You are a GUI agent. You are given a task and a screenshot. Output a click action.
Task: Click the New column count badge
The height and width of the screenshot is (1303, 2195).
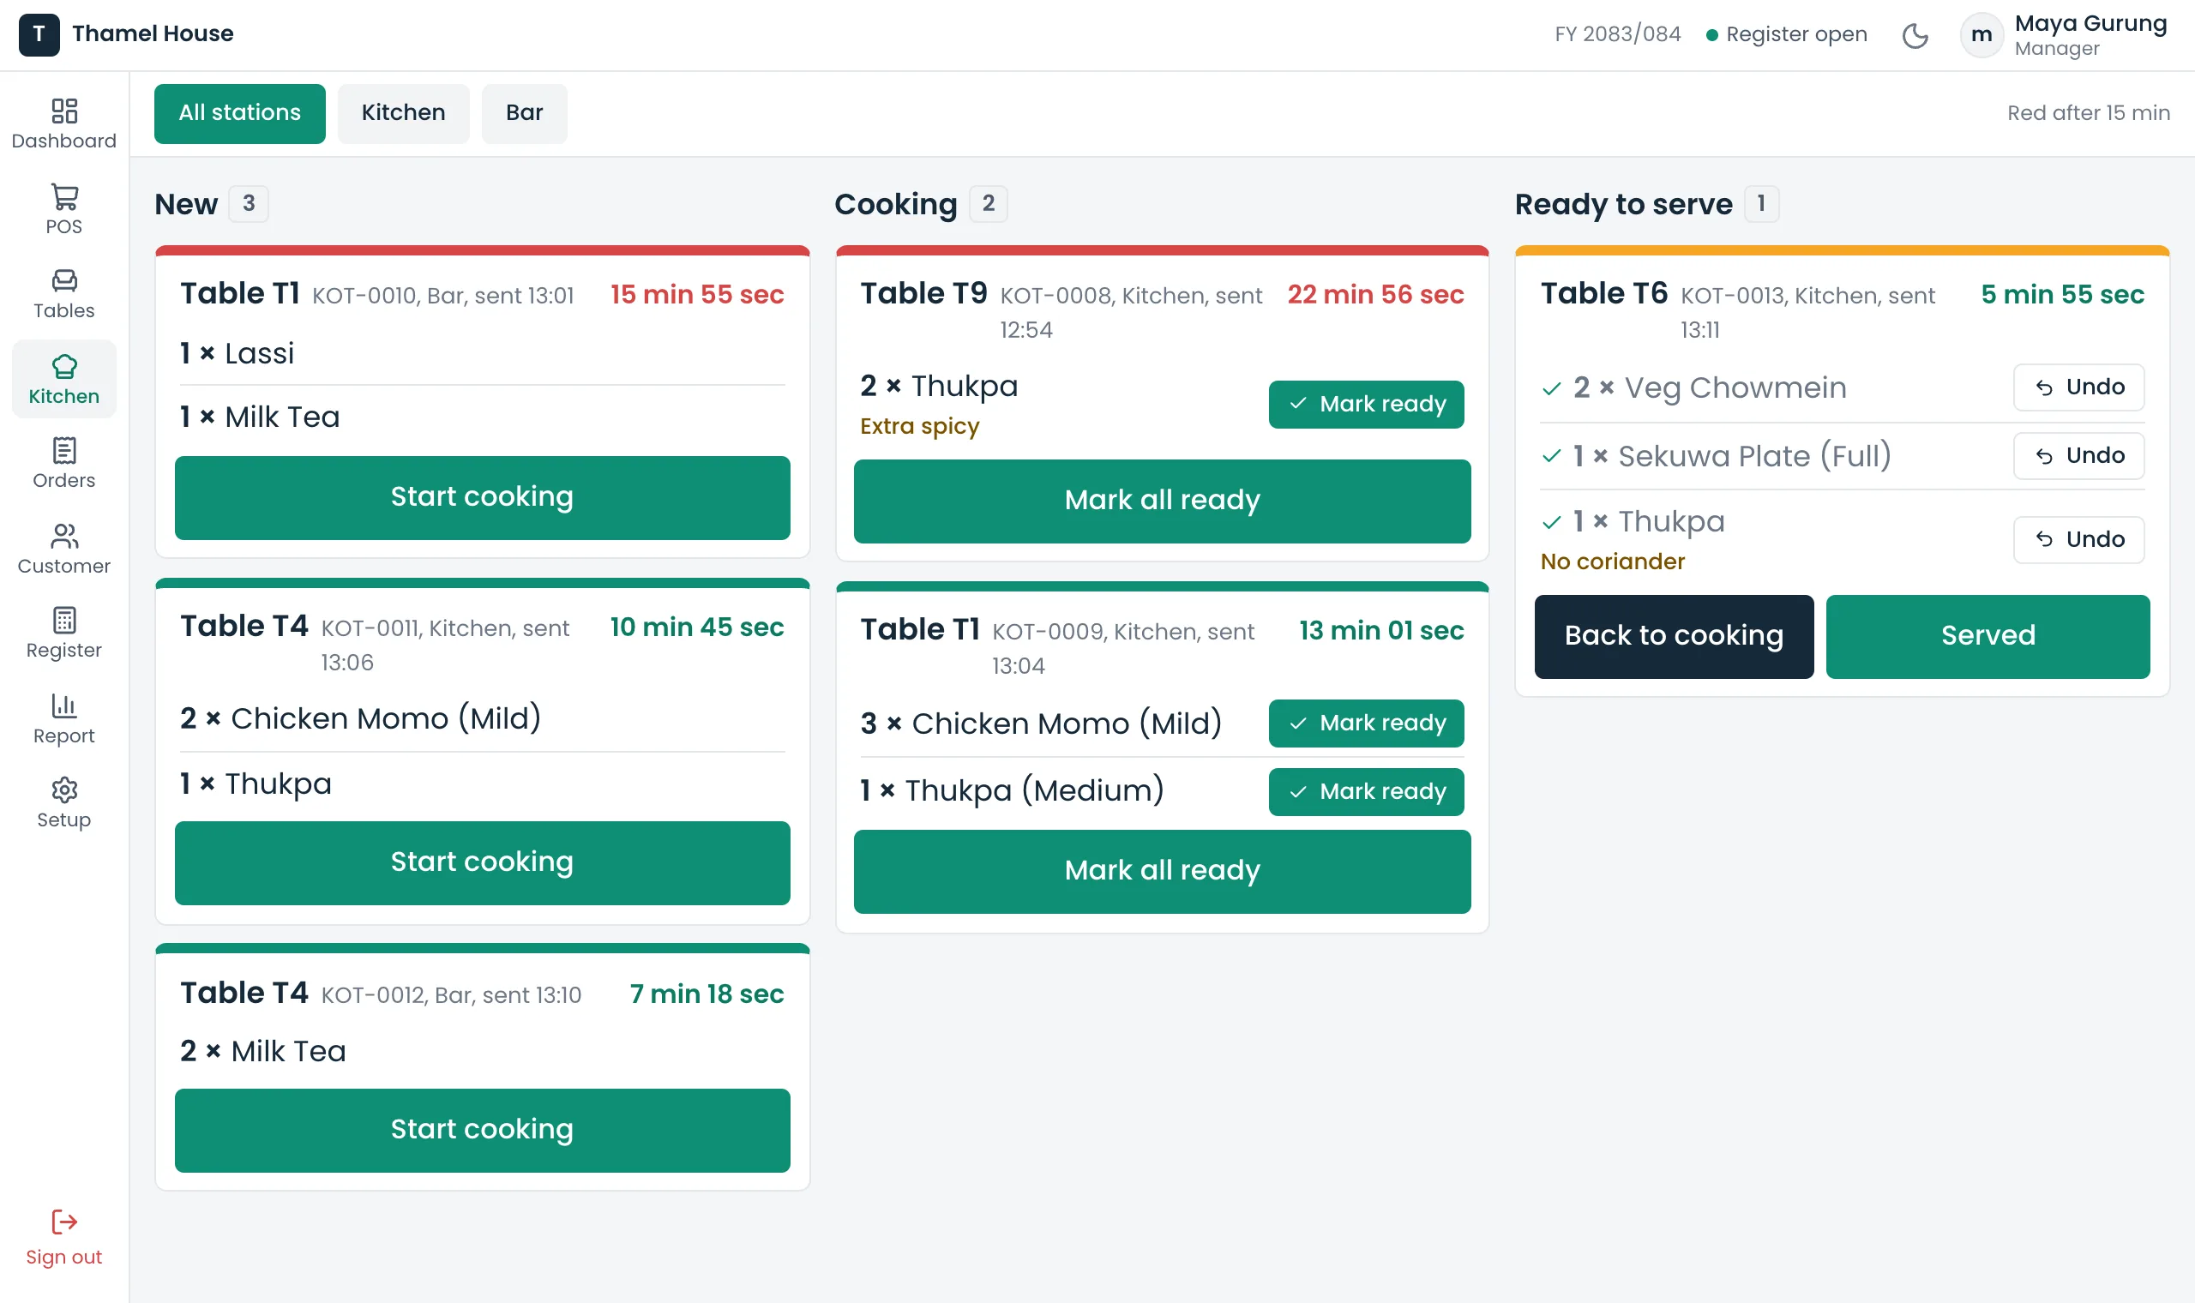pos(249,204)
